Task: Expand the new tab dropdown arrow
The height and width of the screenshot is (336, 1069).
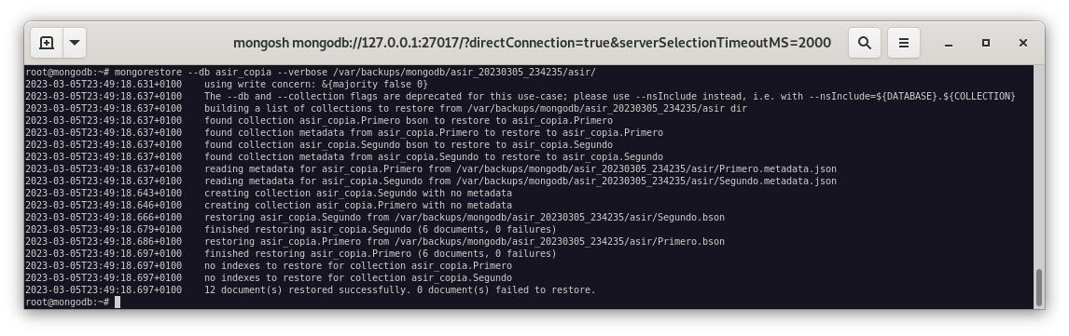Action: pos(75,43)
